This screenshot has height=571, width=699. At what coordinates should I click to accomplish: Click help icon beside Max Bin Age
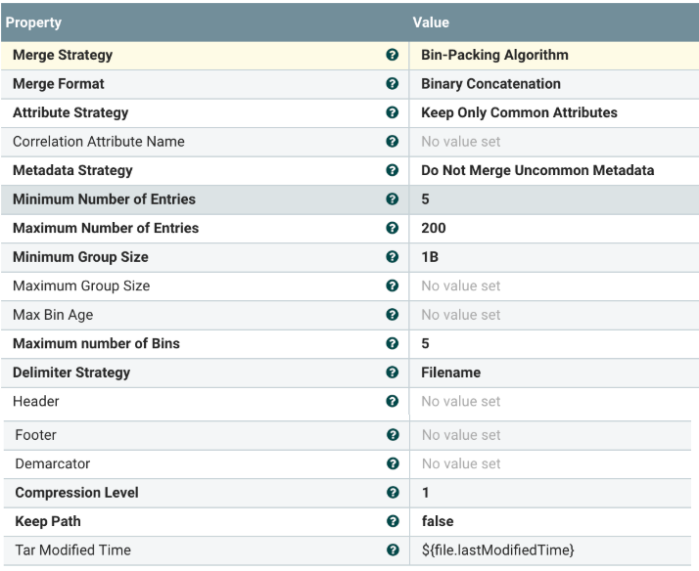(392, 315)
